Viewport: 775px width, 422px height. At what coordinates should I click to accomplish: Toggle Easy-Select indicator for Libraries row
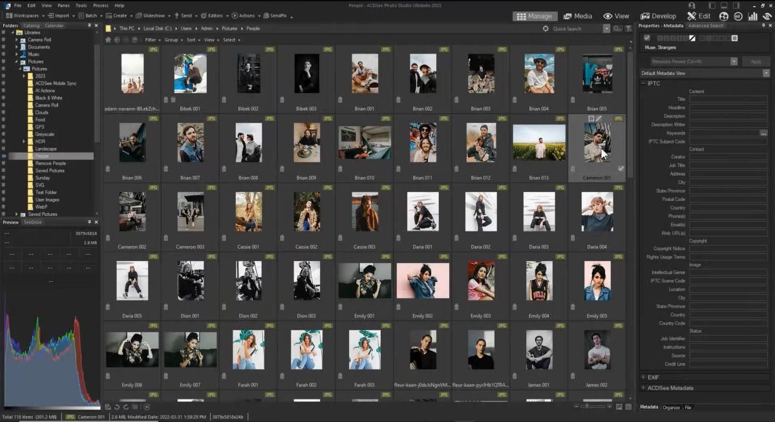4,32
